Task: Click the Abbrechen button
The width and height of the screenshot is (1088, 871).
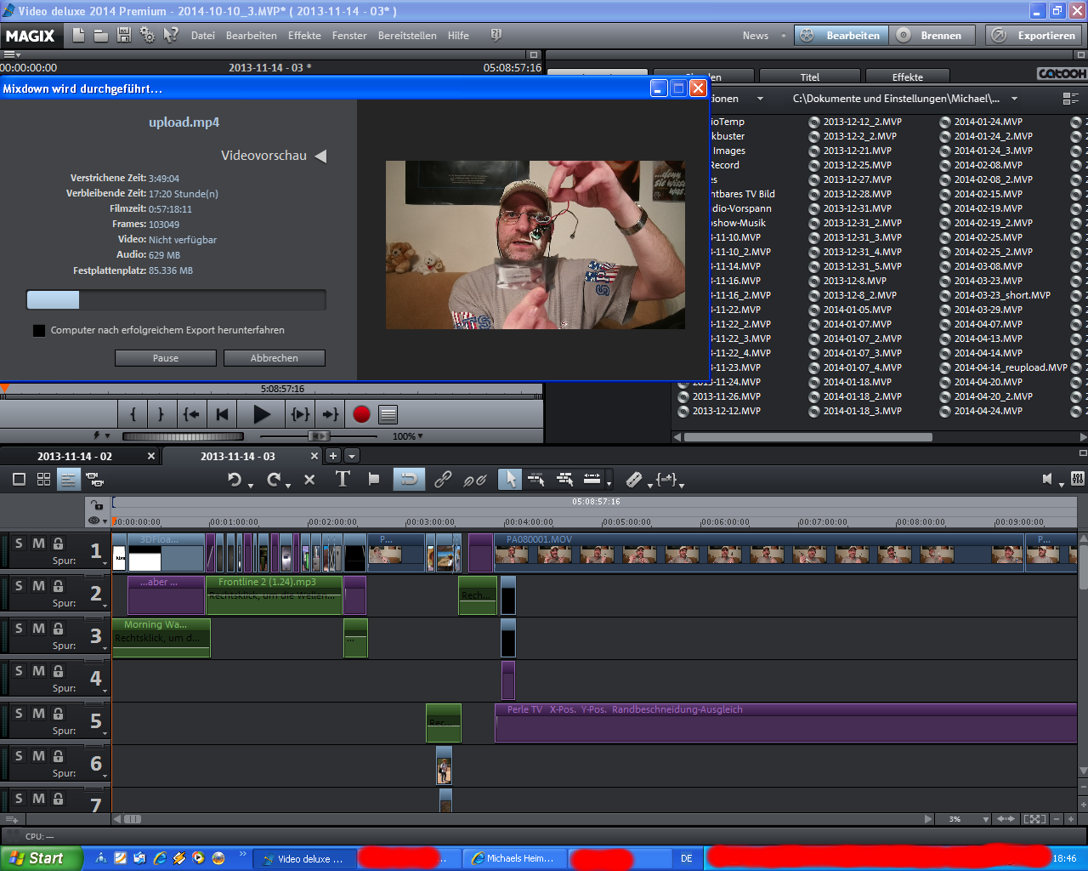Action: point(274,358)
